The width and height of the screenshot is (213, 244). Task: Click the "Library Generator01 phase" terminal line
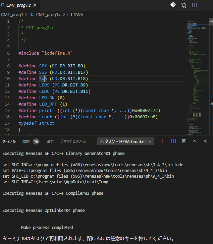tap(63, 153)
